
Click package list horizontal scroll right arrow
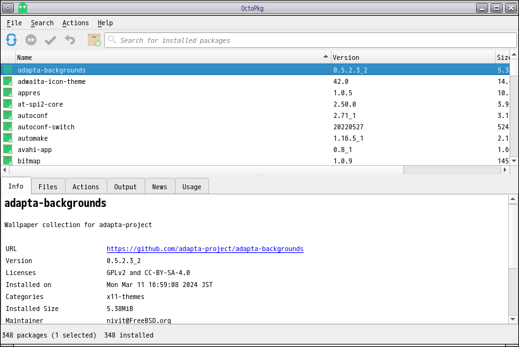(504, 170)
